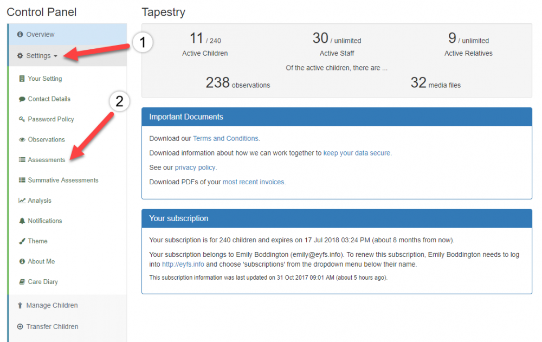
Task: Download most recent invoices PDFs
Action: (254, 182)
